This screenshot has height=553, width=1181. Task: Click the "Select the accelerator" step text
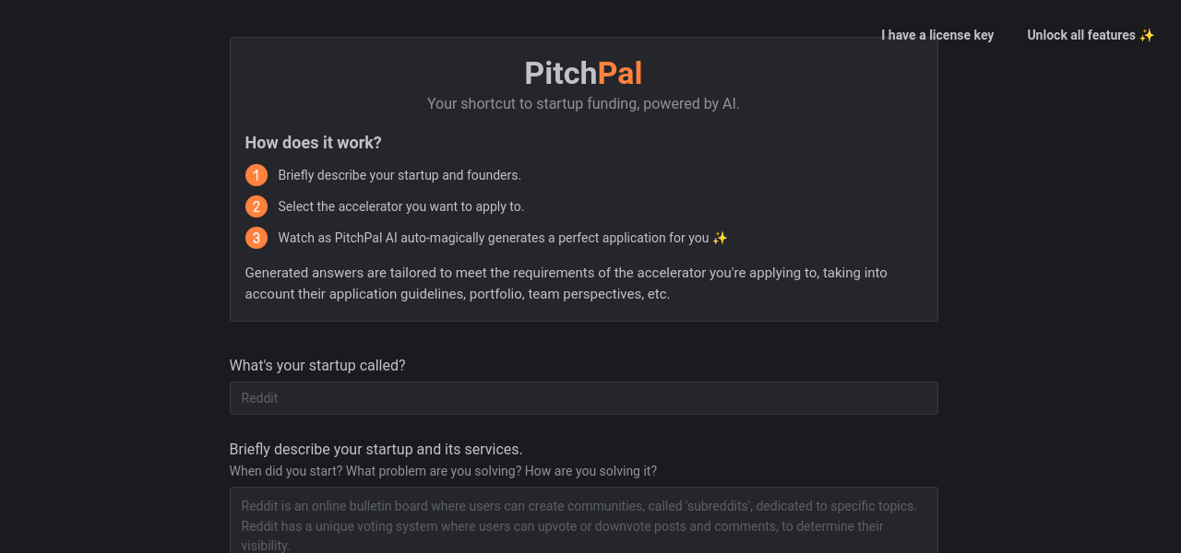coord(400,206)
